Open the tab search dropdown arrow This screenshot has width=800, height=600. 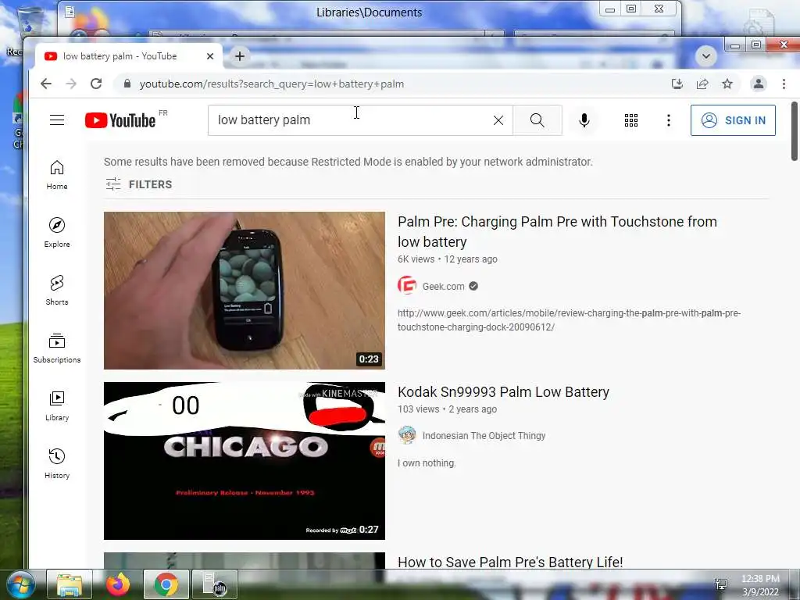(706, 55)
